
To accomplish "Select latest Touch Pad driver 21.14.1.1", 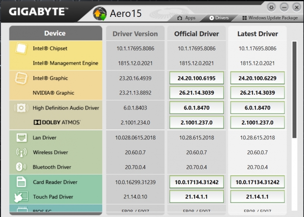I will (x=258, y=197).
